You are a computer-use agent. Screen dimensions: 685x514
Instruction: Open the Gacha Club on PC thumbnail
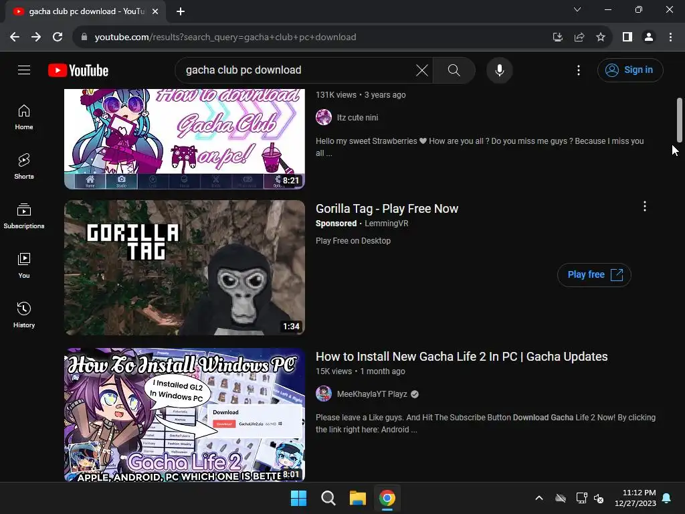tap(185, 139)
